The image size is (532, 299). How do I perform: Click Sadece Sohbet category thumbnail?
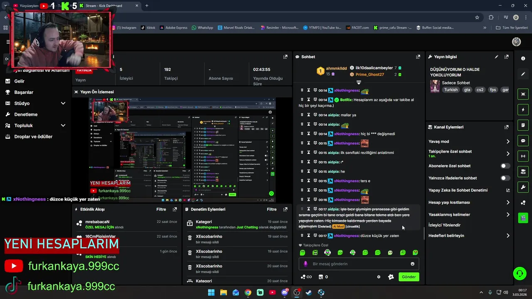click(x=435, y=86)
